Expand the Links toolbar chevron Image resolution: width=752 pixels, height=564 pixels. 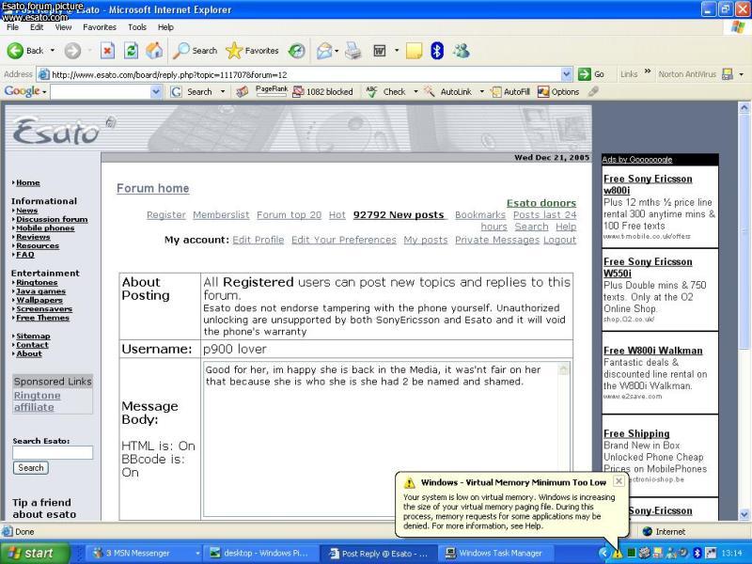click(648, 72)
